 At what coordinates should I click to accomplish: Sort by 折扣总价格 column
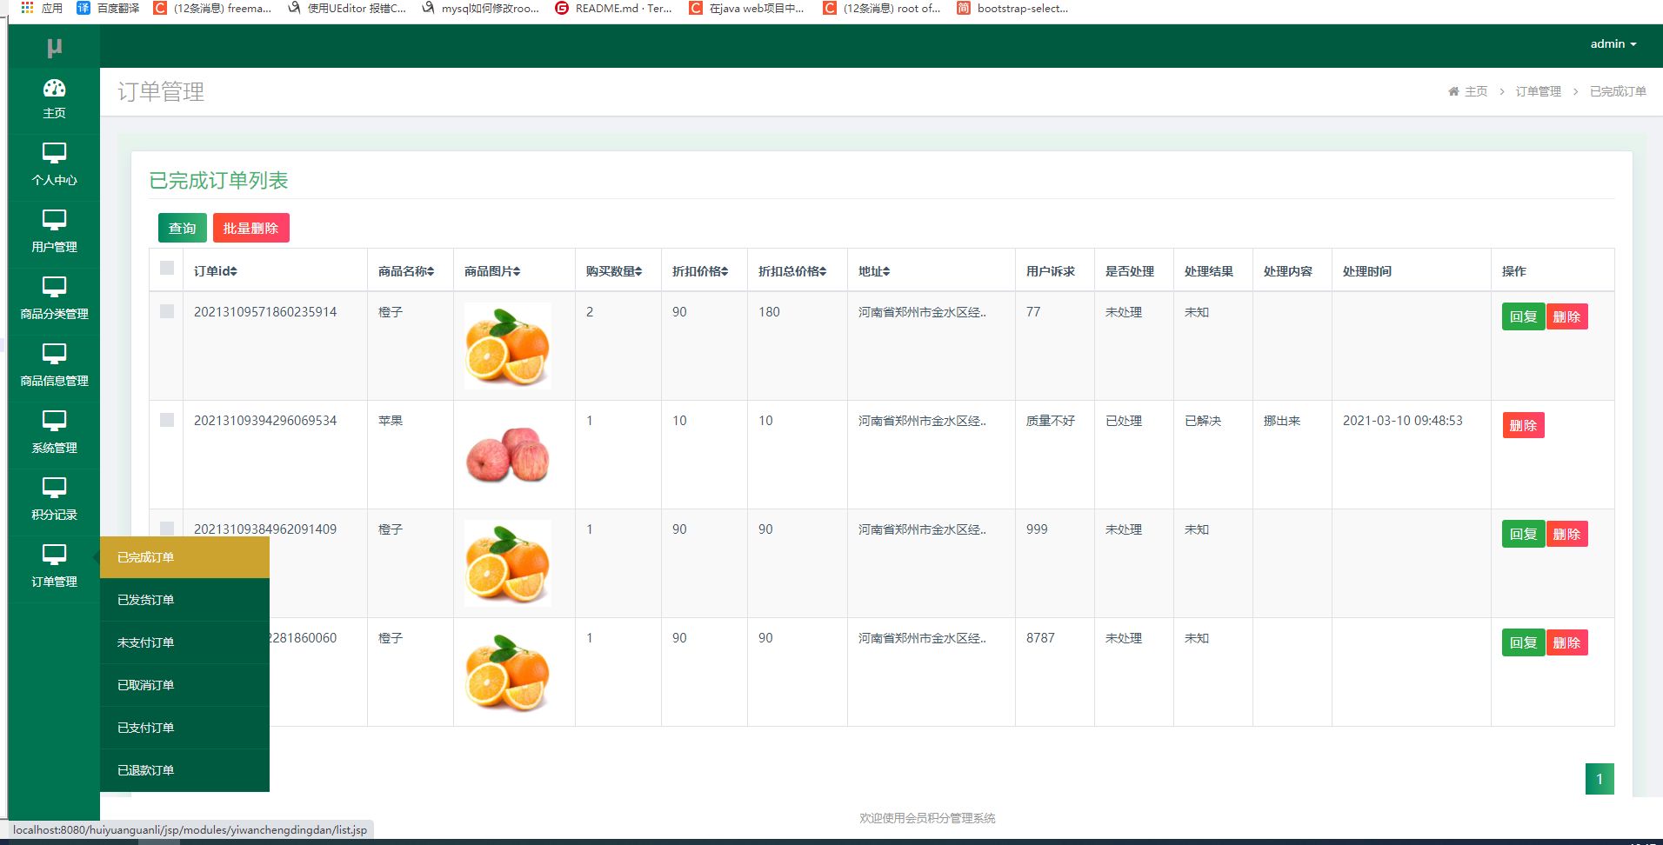point(791,271)
